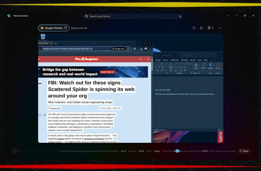Toggle show paragraph marks in Word
Screen dimensions: 261x171
(x=185, y=70)
